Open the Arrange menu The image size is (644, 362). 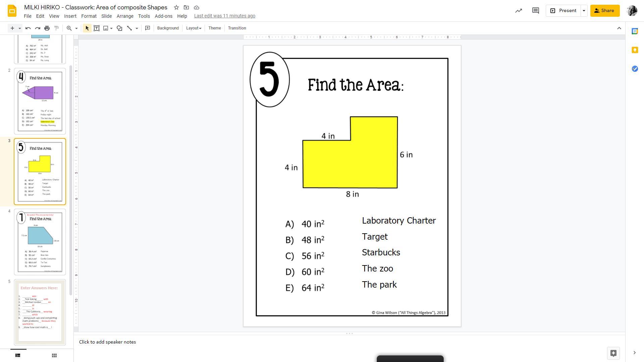pos(125,16)
